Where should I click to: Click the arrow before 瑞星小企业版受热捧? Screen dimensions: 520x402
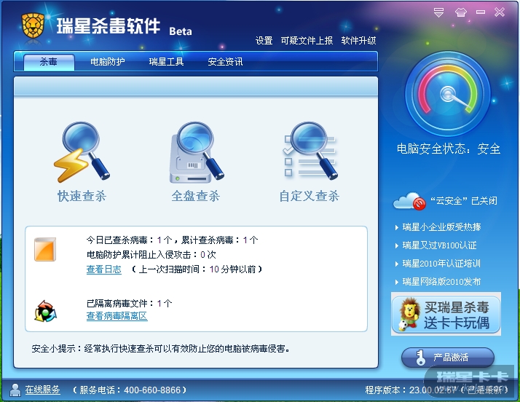397,227
